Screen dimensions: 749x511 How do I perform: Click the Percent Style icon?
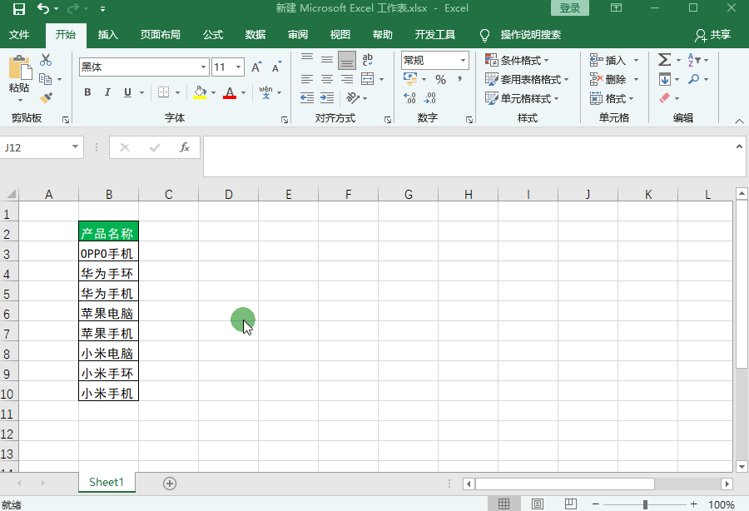tap(440, 79)
